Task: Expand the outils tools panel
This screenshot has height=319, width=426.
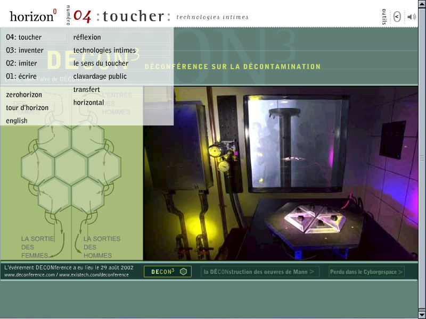Action: [384, 16]
